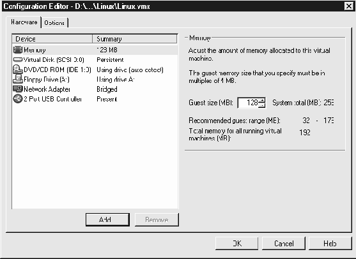Sort list by Device column header

click(x=52, y=39)
